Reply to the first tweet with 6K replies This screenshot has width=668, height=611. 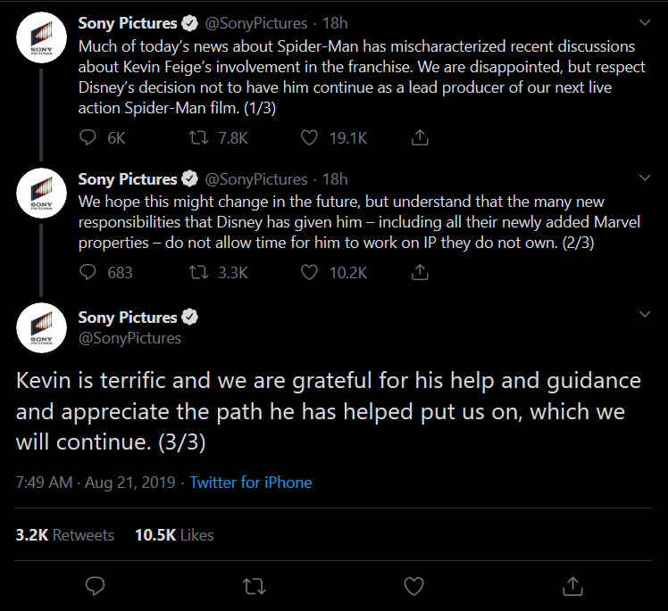click(88, 137)
